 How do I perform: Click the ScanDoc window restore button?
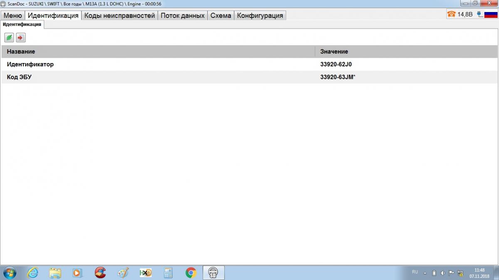tap(475, 3)
